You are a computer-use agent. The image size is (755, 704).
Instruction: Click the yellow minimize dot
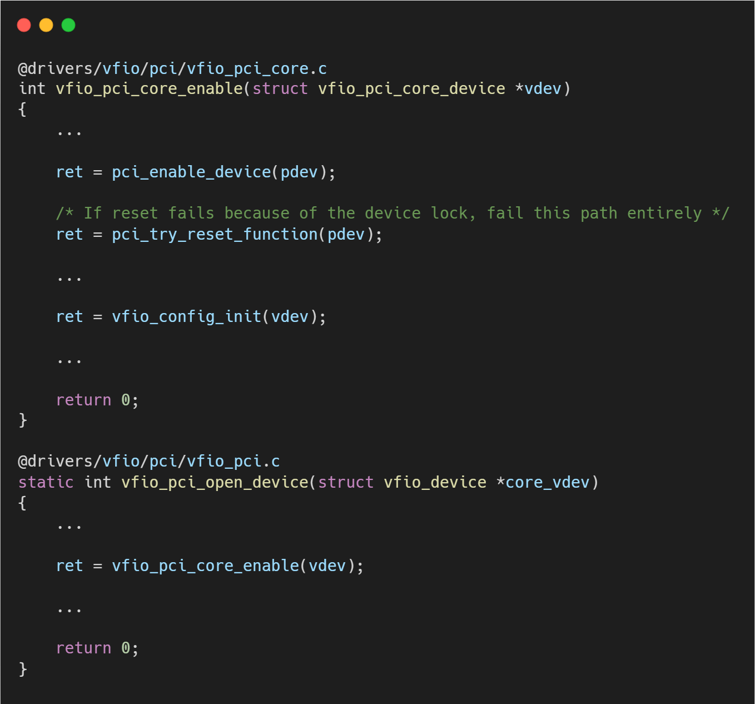(x=46, y=25)
